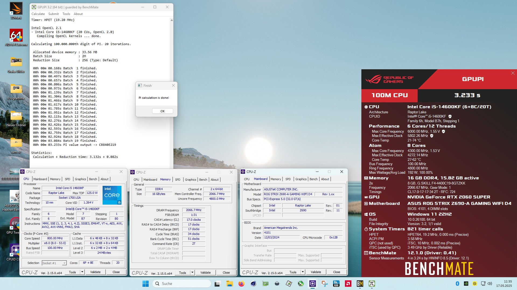Screen dimensions: 517x290
Task: Switch to Mainboard tab in left CPU-Z window
Action: 40,179
